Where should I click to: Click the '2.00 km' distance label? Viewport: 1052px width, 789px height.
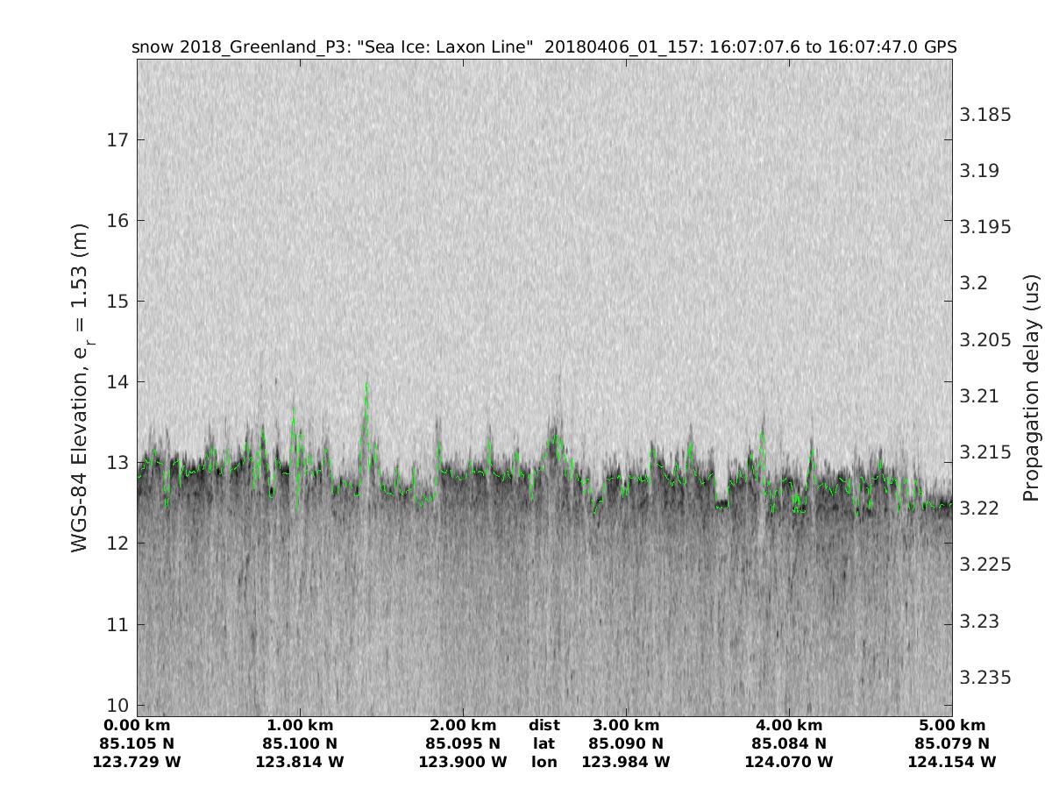463,726
